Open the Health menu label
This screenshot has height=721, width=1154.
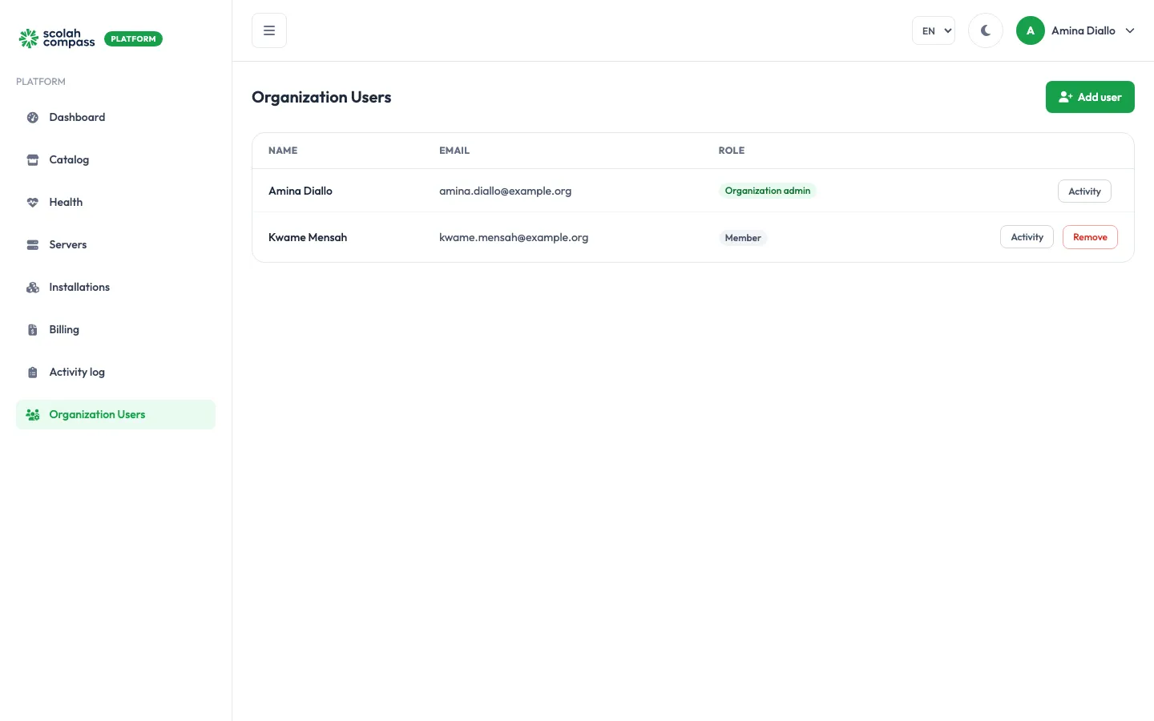point(66,203)
